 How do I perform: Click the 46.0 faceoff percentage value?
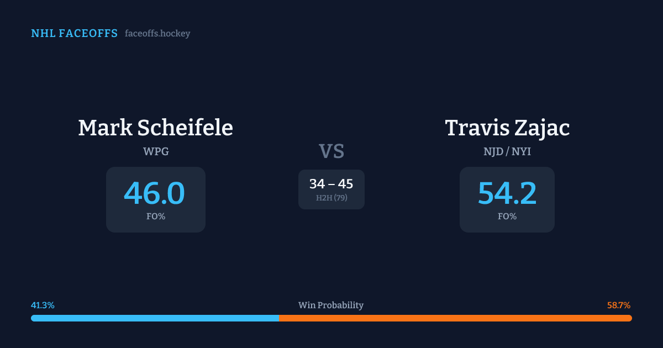(x=155, y=193)
